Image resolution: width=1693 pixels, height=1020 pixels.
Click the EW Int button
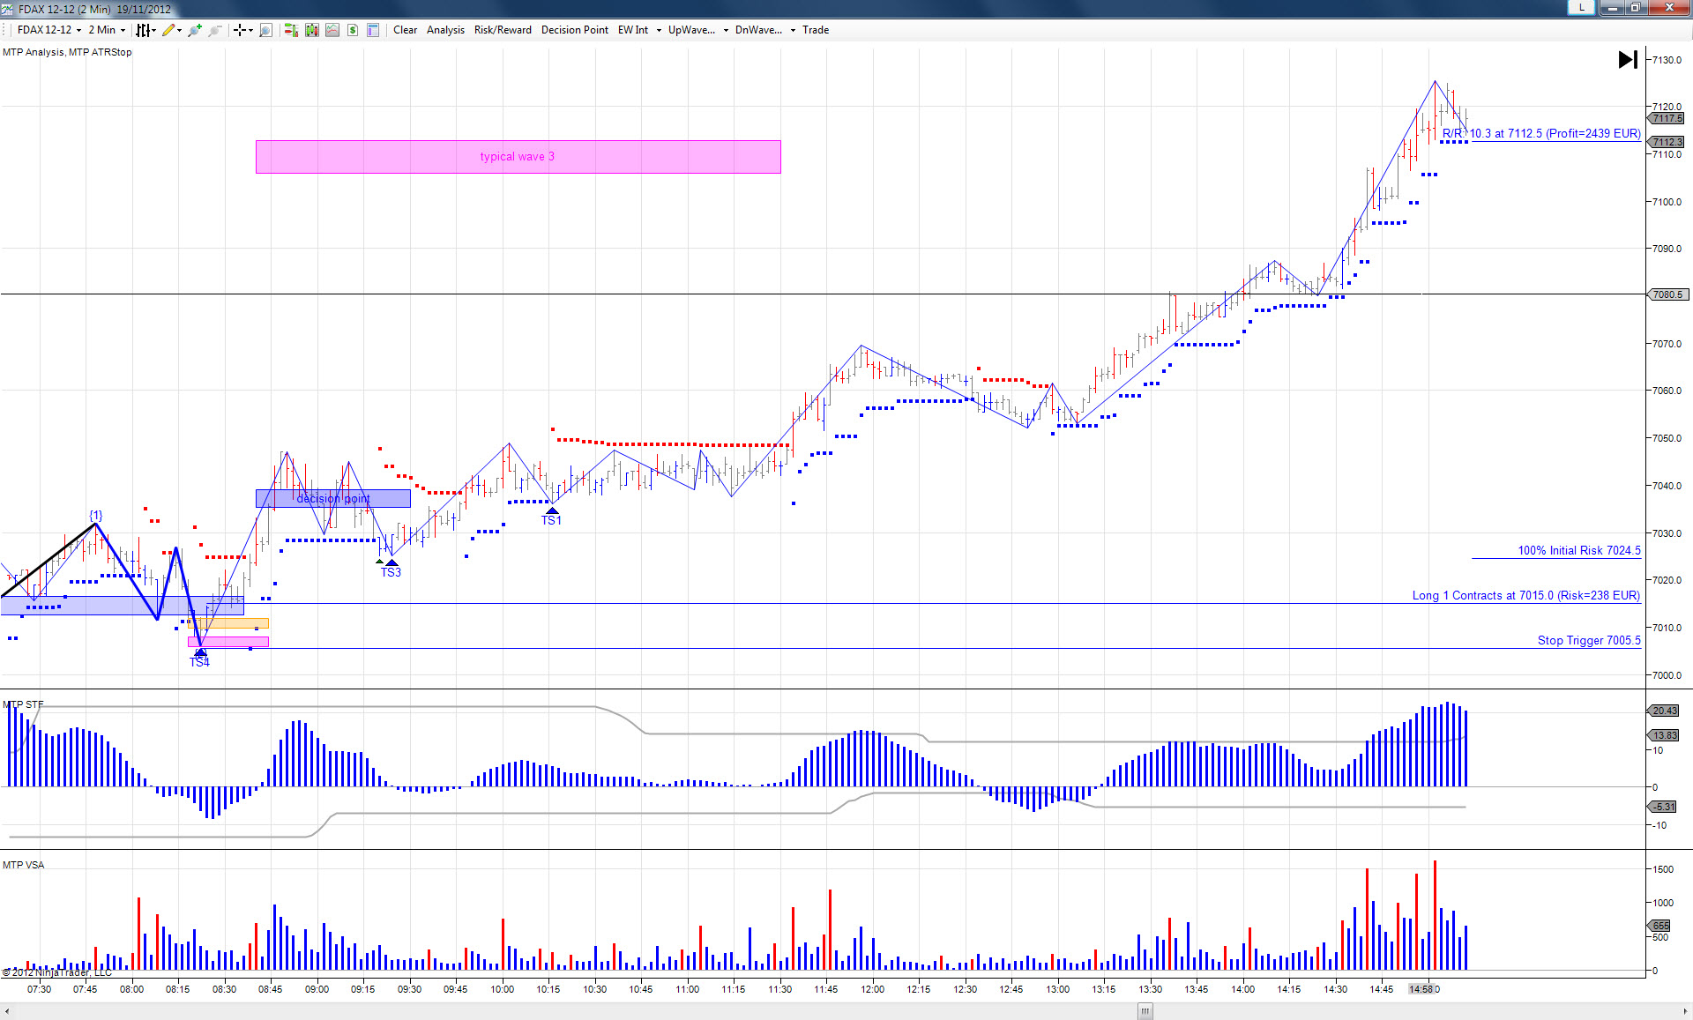(633, 30)
